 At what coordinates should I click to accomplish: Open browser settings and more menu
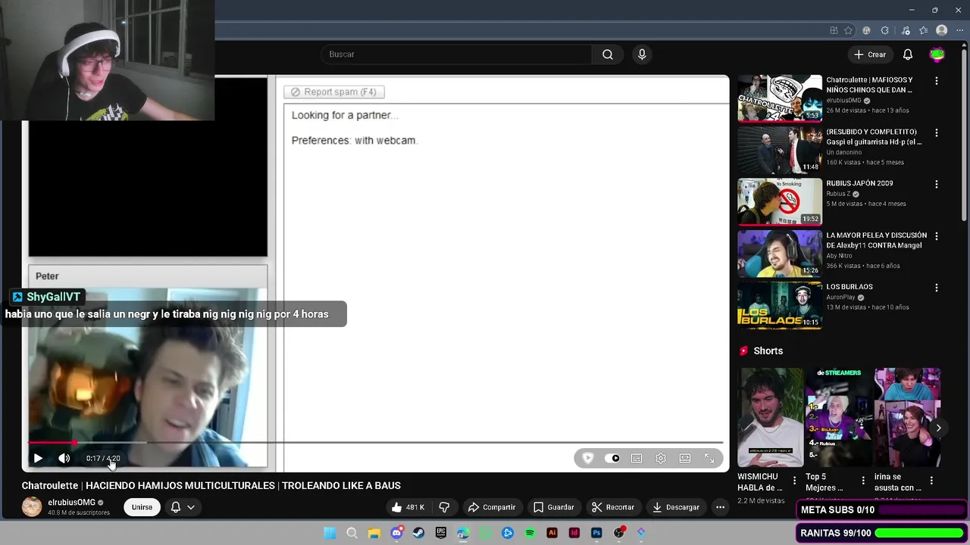(960, 30)
